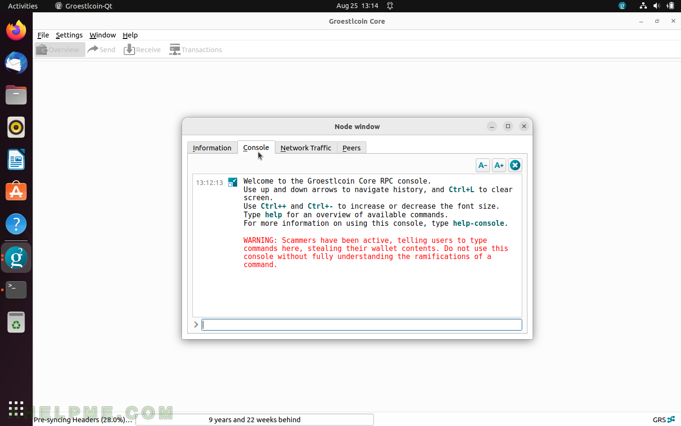Viewport: 681px width, 426px height.
Task: Increase console font size with A+ button
Action: (x=499, y=165)
